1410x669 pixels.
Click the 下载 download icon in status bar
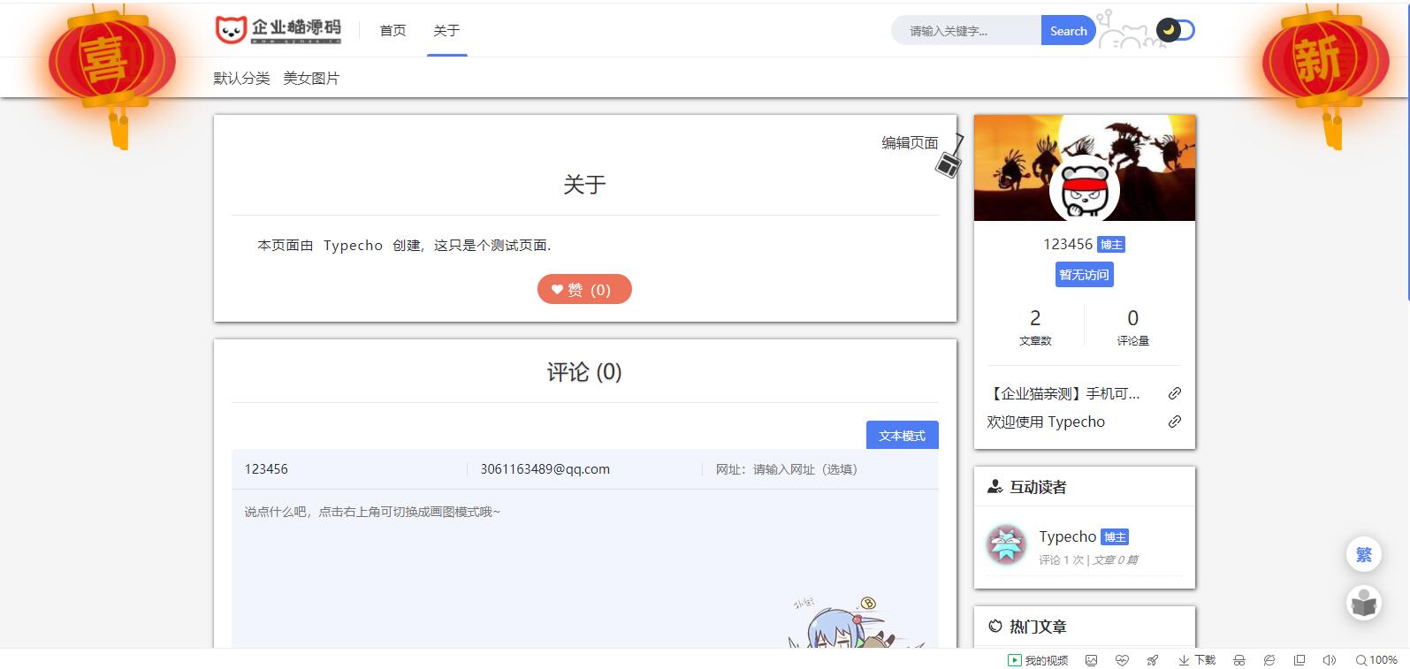(x=1197, y=660)
